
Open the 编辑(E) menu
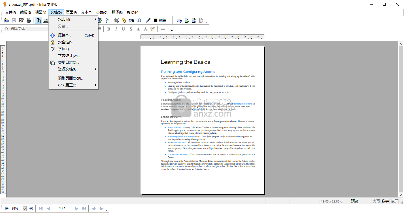point(25,12)
